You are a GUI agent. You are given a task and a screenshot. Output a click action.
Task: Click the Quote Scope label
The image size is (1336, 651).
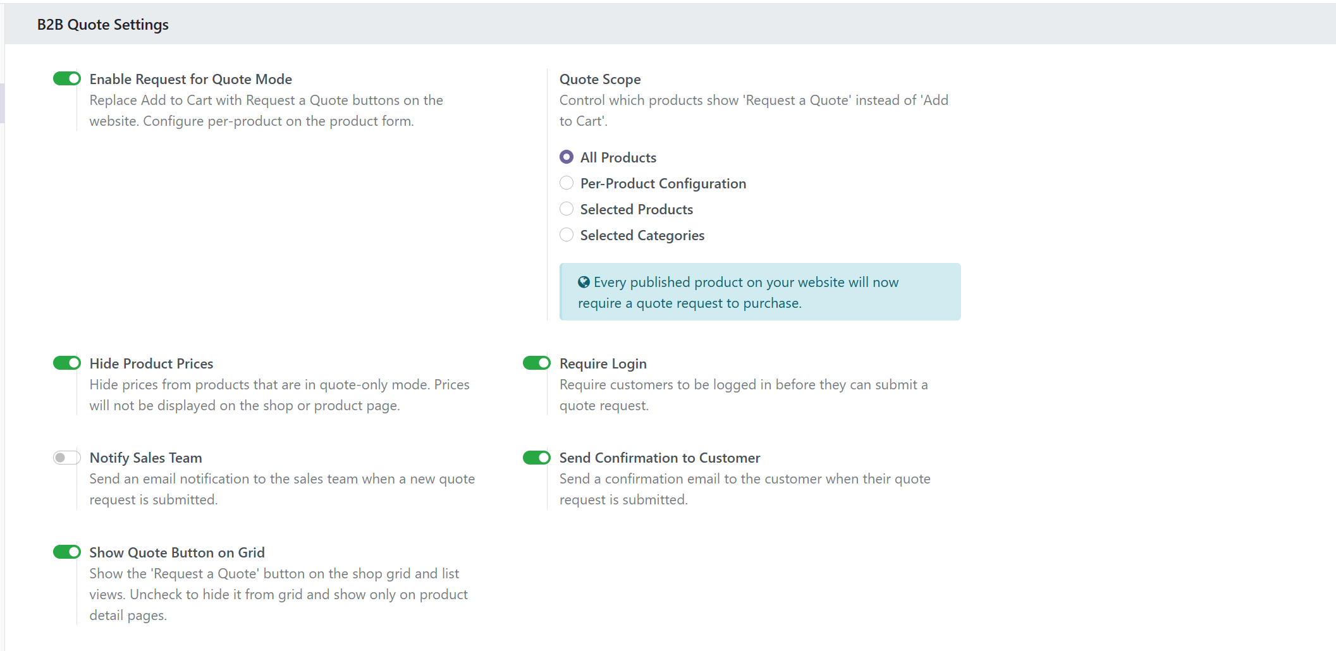(600, 79)
